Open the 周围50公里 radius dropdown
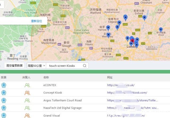The image size is (170, 118). pos(36,66)
